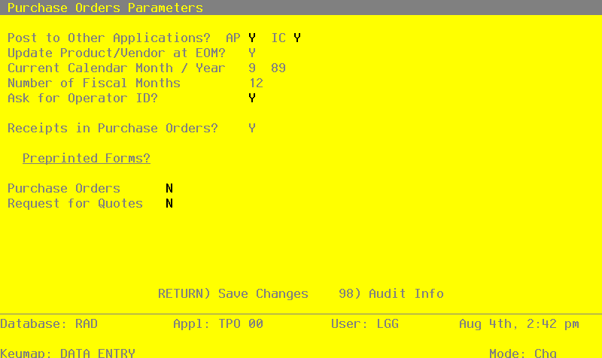Click the Update Product/Vendor at EOM? label
Viewport: 602px width, 358px height.
click(117, 53)
